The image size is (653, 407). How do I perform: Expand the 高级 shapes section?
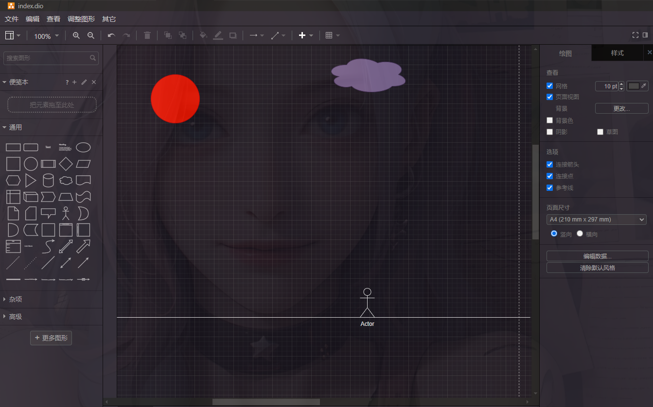(x=51, y=317)
